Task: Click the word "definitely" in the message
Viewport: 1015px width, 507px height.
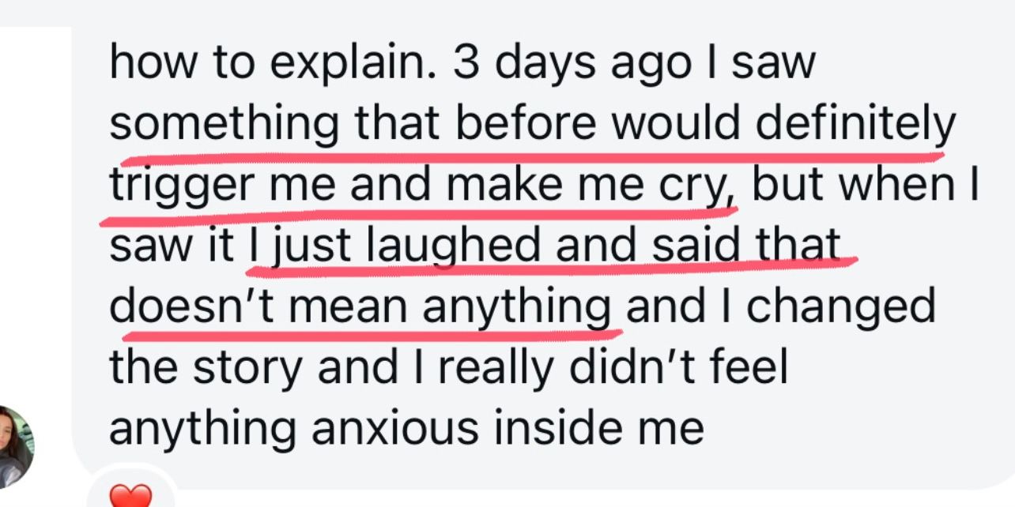Action: tap(855, 126)
